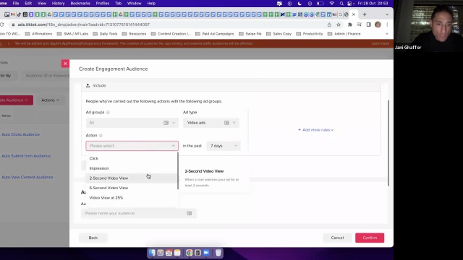Click the Jani Ghaffor video thumbnail
Image resolution: width=463 pixels, height=260 pixels.
pyautogui.click(x=428, y=26)
